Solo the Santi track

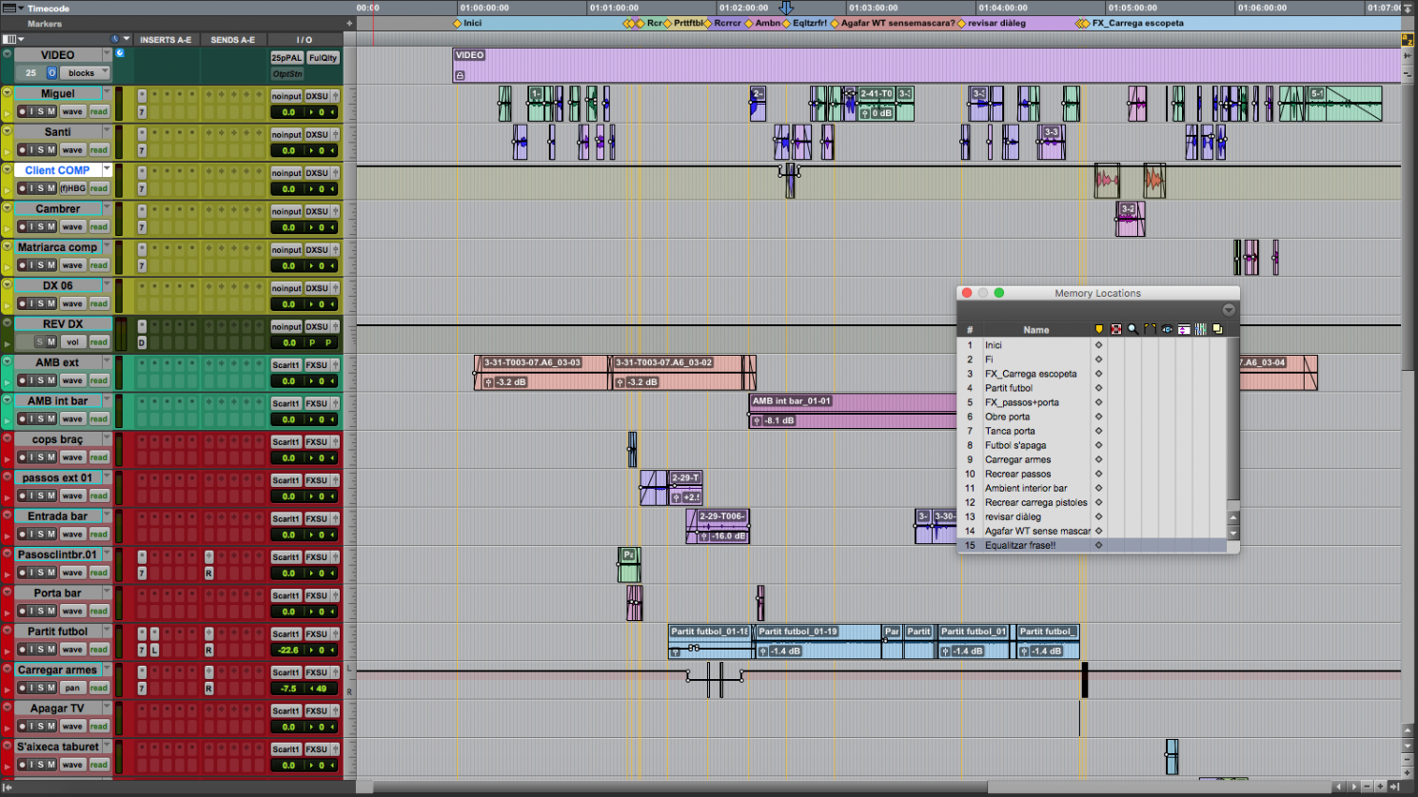pyautogui.click(x=41, y=150)
